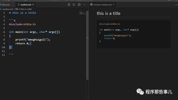
Task: Close the readme.md editor tab
Action: point(33,5)
